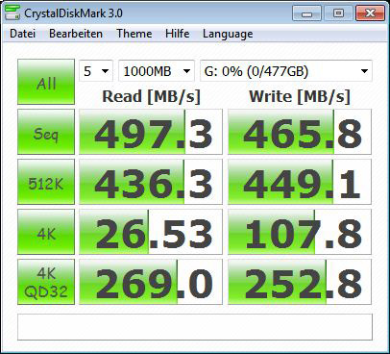This screenshot has height=354, width=390.
Task: Click the empty comment field at bottom
Action: tap(195, 327)
